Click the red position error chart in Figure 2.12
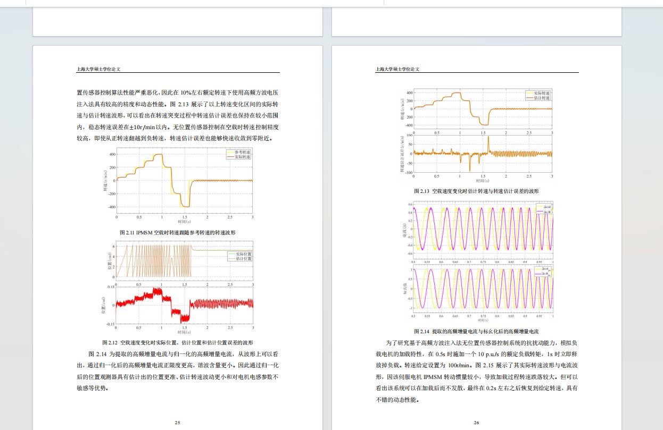 click(185, 305)
